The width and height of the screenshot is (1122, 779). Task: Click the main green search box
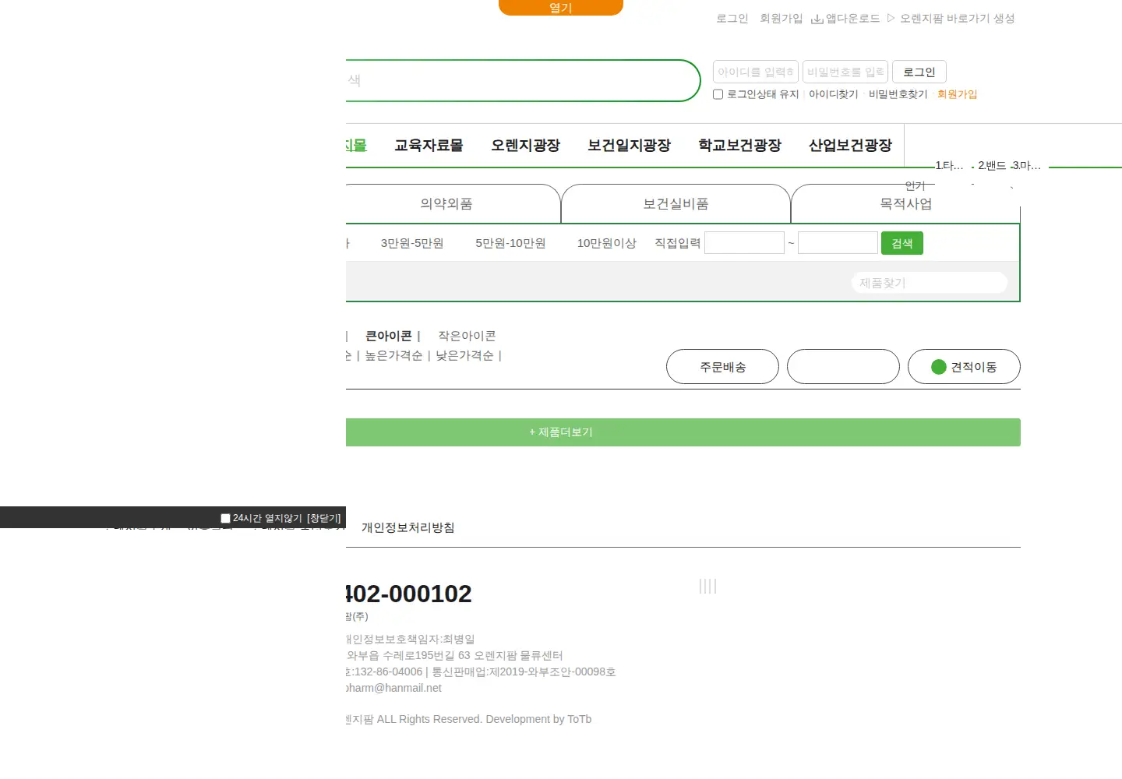[x=523, y=80]
